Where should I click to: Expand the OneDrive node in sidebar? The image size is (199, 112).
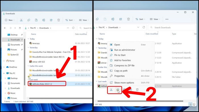click(x=4, y=67)
